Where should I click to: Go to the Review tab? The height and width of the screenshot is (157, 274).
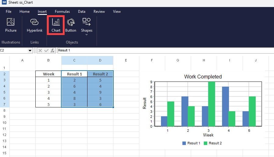coord(99,12)
